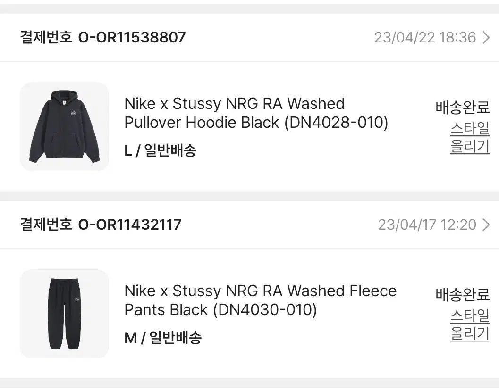Tap the L / 일반배송 size line
Viewport: 499px width, 391px height.
tap(160, 151)
